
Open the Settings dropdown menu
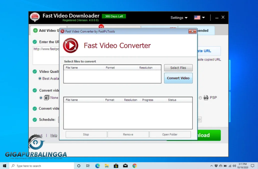click(x=179, y=17)
